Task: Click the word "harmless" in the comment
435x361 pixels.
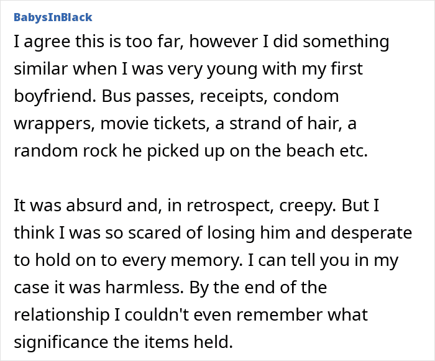Action: click(144, 287)
